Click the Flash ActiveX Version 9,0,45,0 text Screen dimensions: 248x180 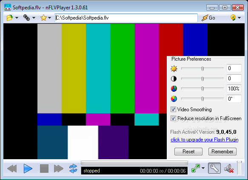point(203,132)
